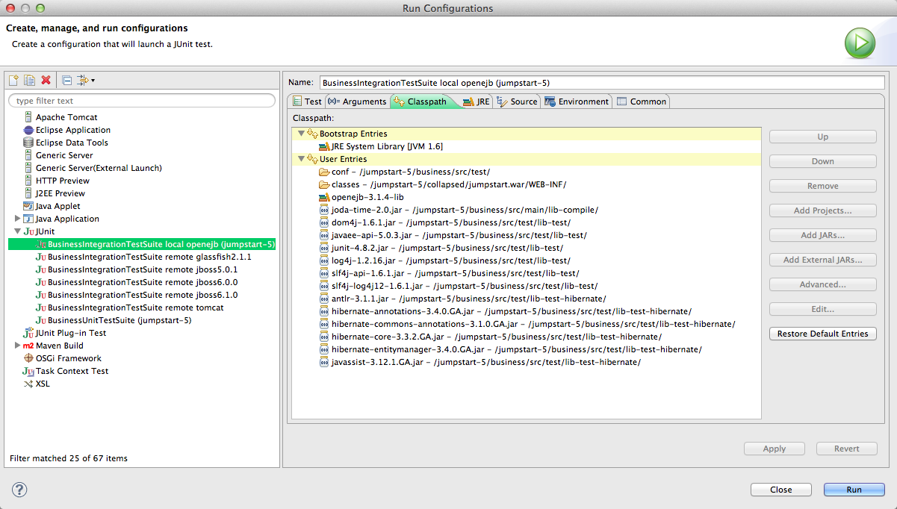
Task: Select hibernate-annotations-3.4.0.GA.jar entry
Action: pyautogui.click(x=505, y=311)
